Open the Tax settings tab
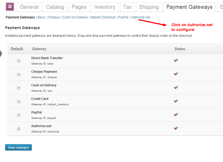 tap(127, 7)
